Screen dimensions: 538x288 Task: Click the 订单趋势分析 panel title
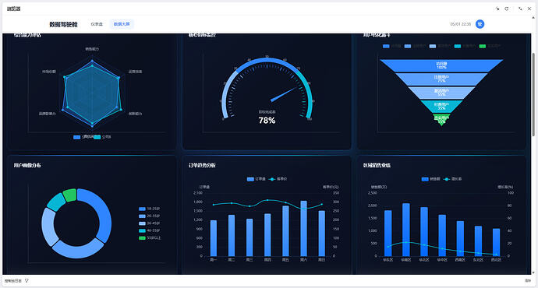[202, 165]
